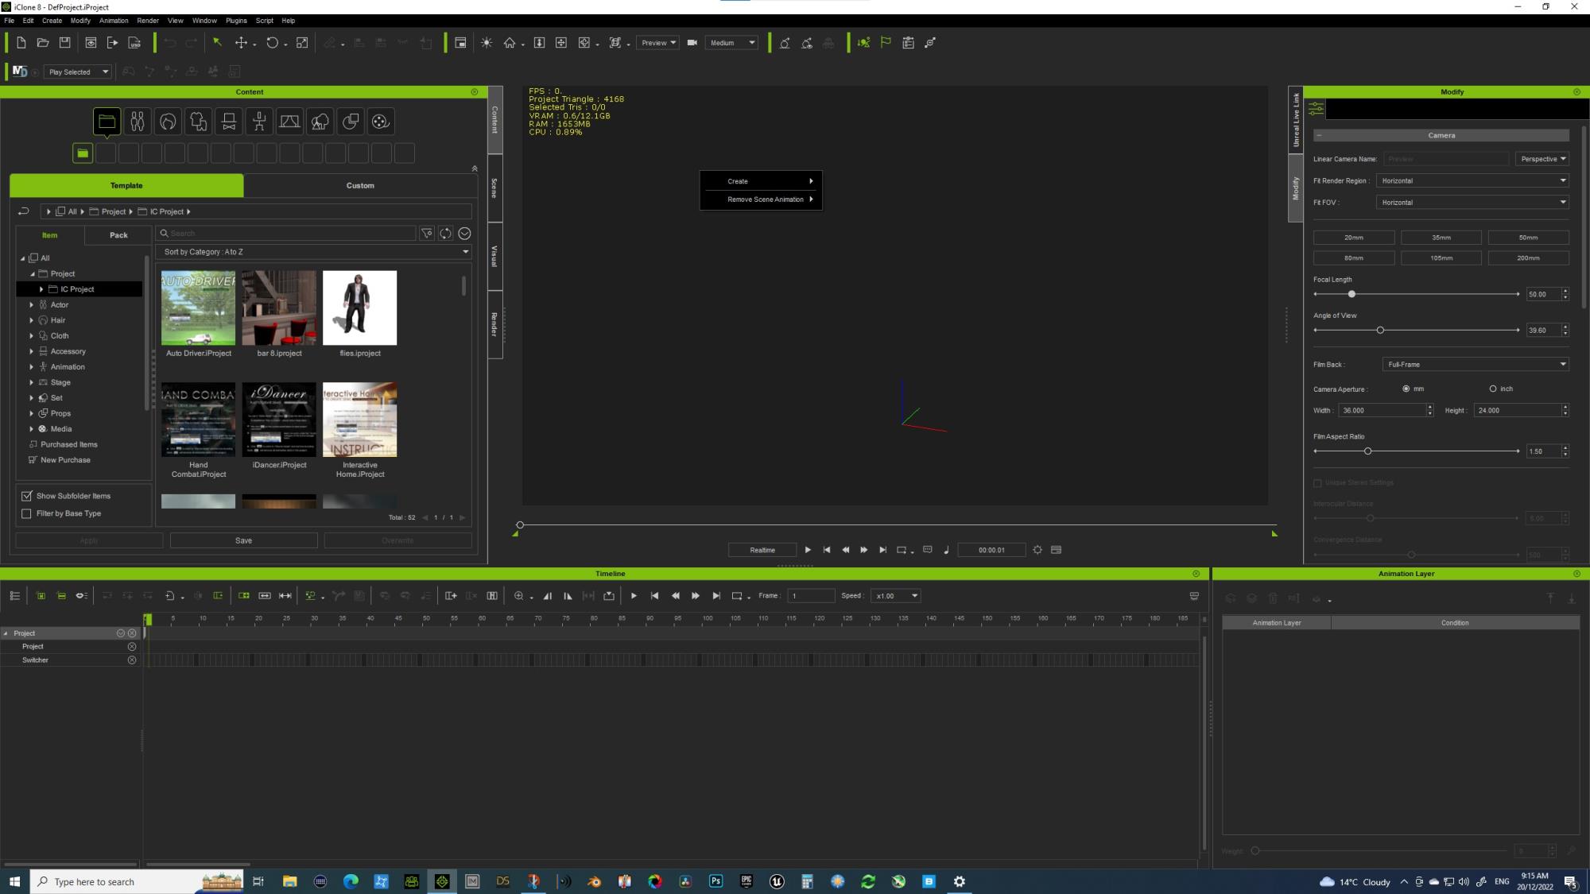Open the Fit Render Region dropdown

tap(1472, 180)
